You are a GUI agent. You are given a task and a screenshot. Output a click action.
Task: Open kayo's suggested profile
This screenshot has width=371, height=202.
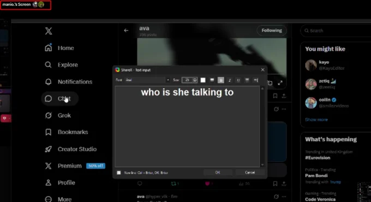332,65
